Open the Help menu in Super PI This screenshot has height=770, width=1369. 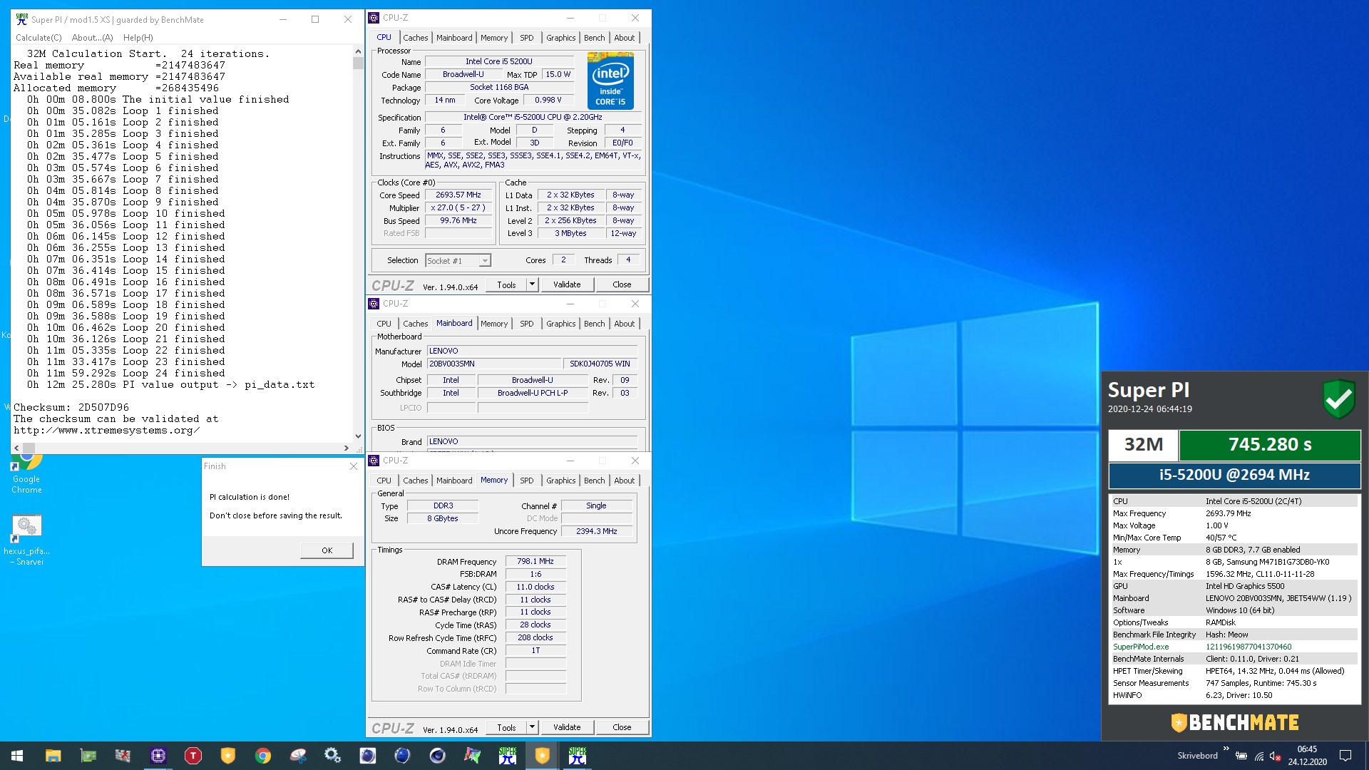pyautogui.click(x=138, y=38)
